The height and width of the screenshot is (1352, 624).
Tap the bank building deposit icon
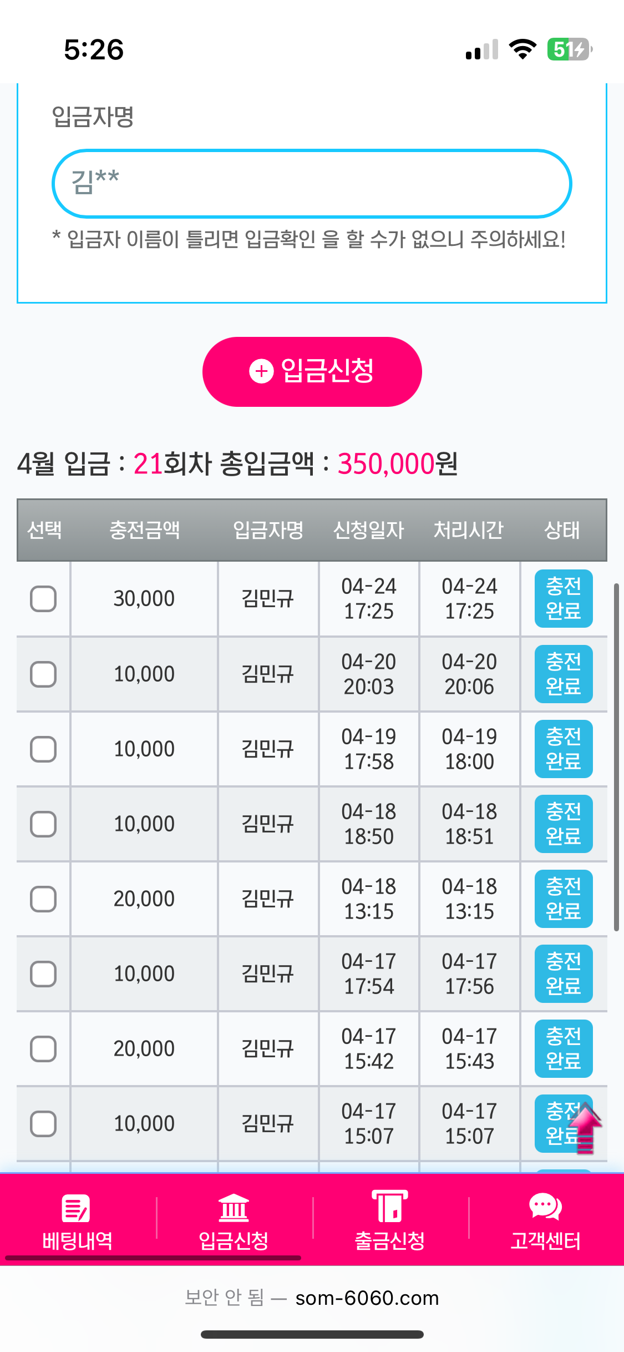[234, 1208]
